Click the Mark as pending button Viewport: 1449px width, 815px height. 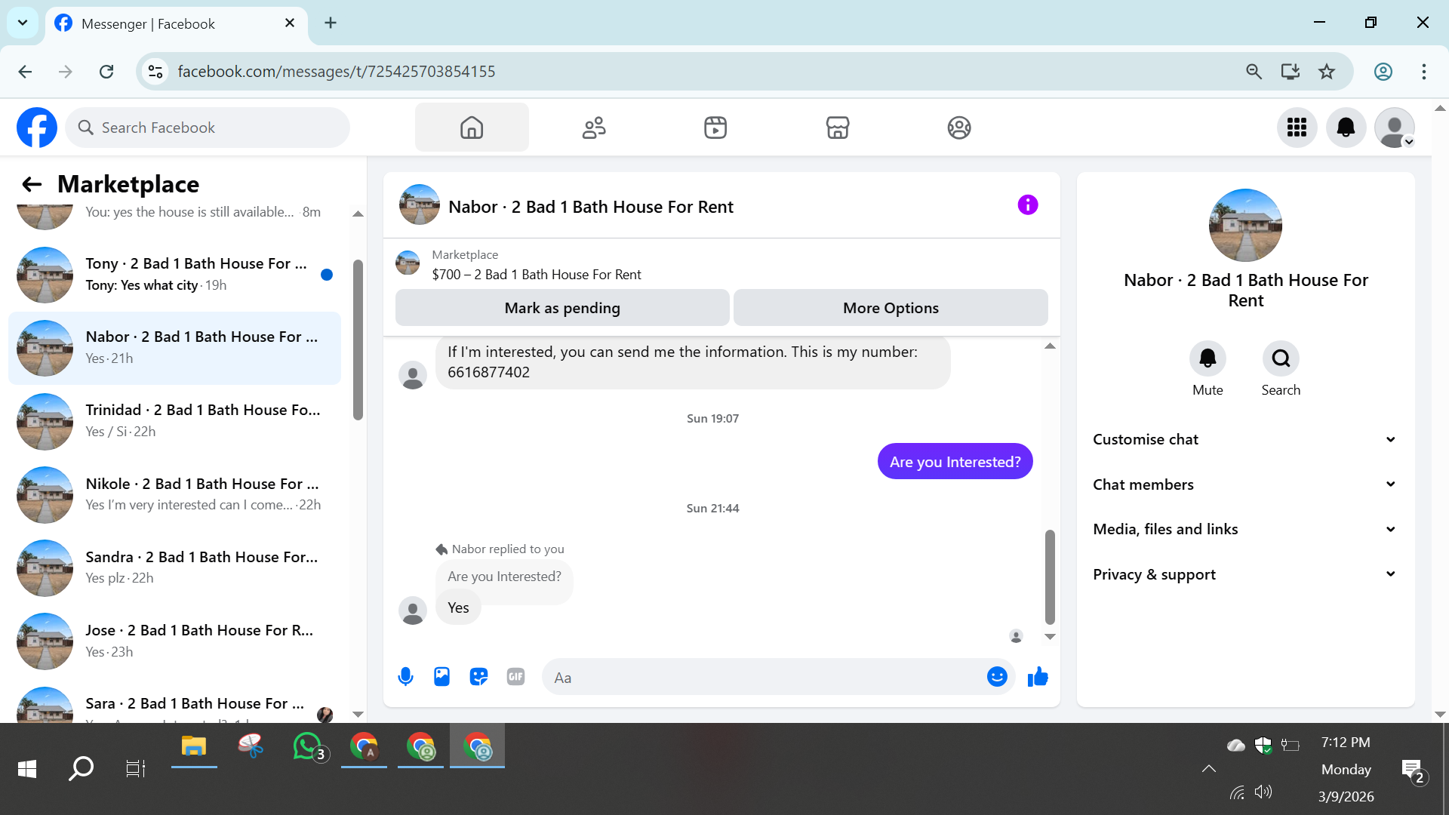[x=562, y=308]
